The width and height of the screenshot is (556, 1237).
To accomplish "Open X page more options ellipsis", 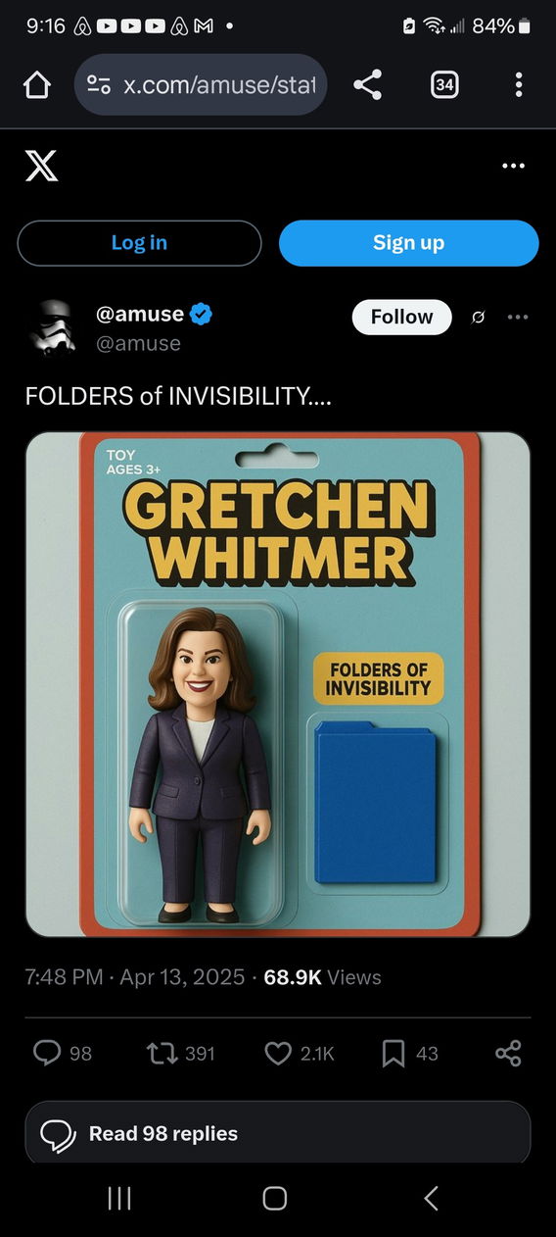I will coord(513,166).
